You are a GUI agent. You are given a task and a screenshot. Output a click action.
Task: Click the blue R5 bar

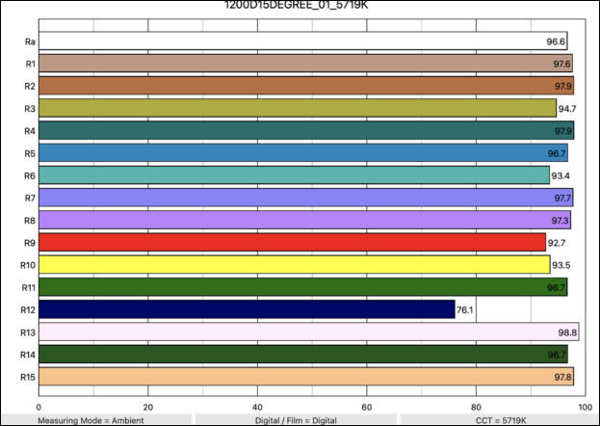pyautogui.click(x=289, y=153)
